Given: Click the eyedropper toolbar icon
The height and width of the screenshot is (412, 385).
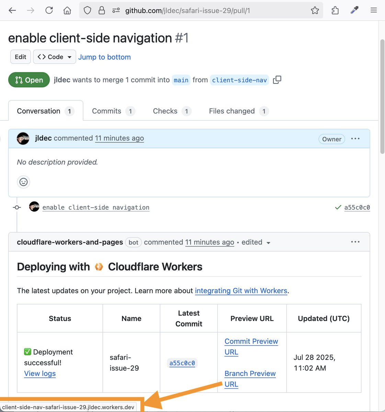Looking at the screenshot, I should click(354, 10).
